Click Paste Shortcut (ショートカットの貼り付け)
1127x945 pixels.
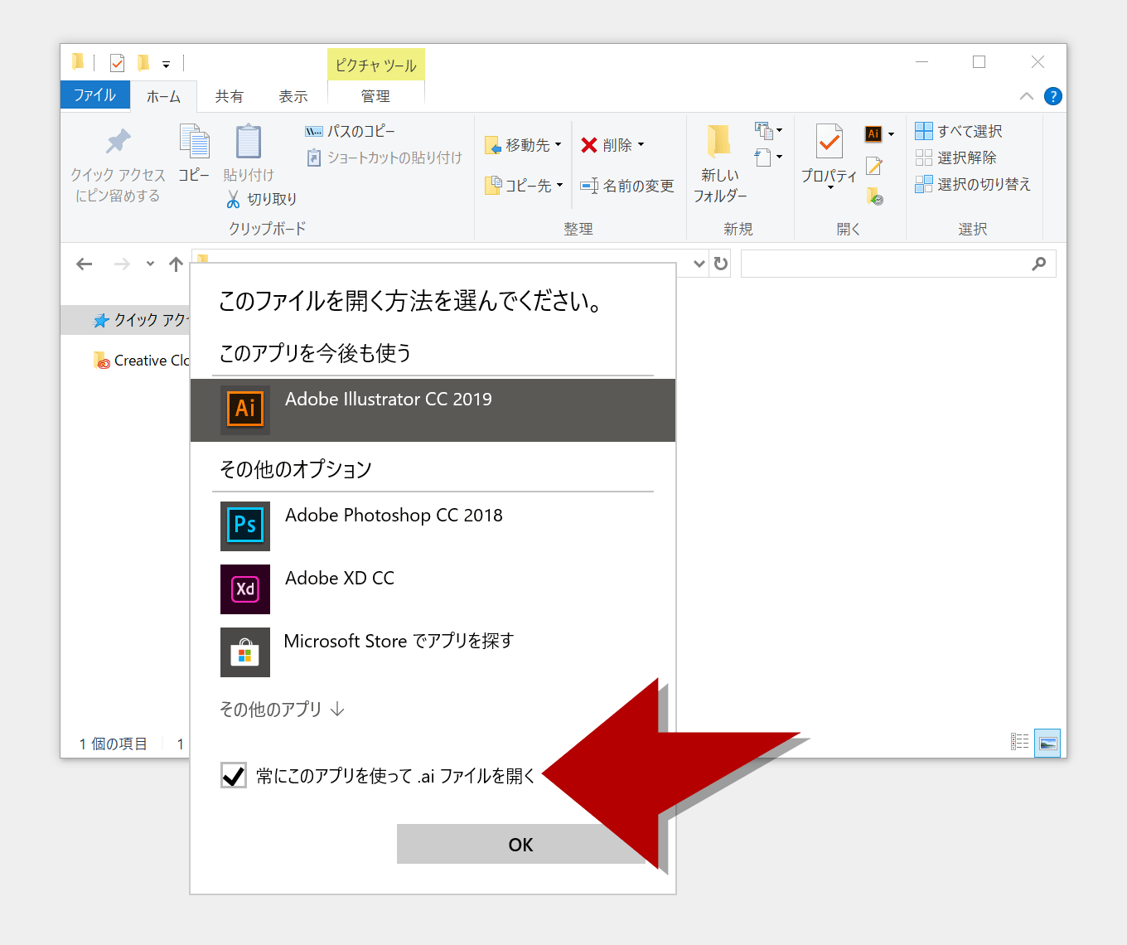[x=384, y=157]
